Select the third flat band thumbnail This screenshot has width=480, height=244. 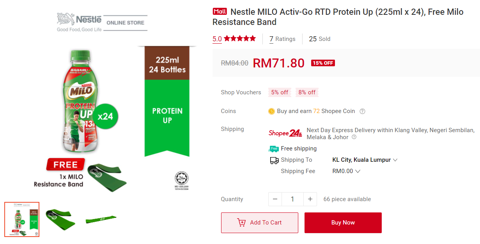point(101,219)
